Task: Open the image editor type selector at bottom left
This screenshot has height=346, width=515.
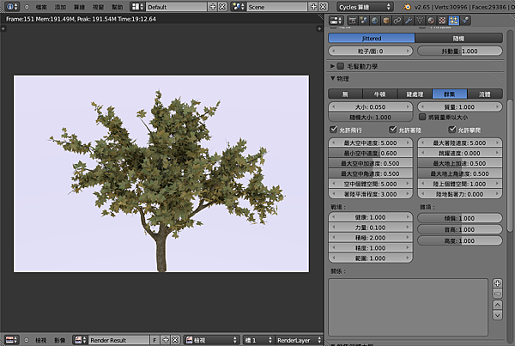Action: (x=12, y=340)
